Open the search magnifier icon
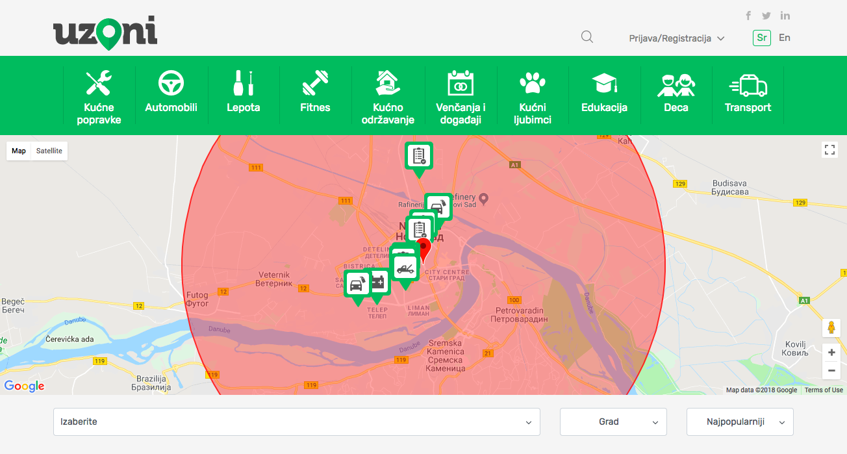 (587, 37)
